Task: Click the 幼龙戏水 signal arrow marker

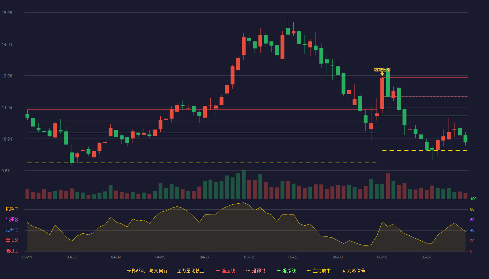Action: tap(382, 74)
